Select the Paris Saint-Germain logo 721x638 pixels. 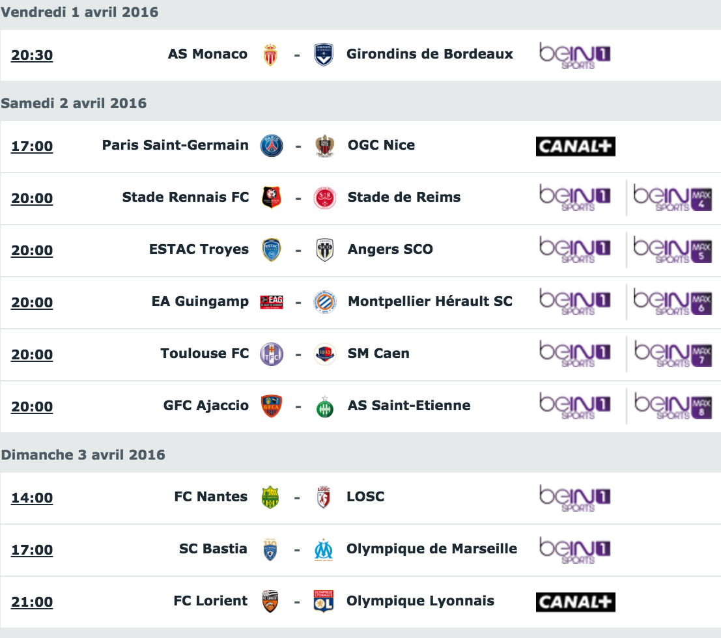coord(272,146)
